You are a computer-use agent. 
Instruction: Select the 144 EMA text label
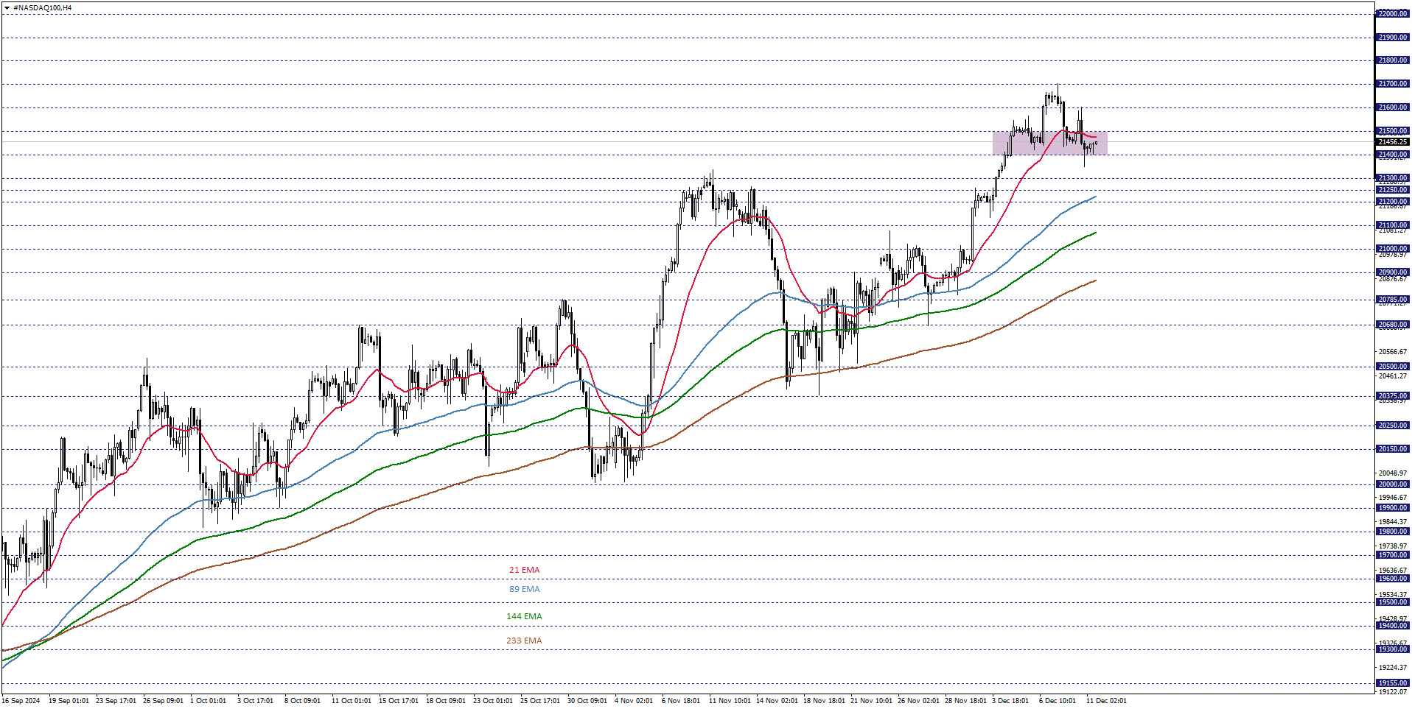(524, 616)
